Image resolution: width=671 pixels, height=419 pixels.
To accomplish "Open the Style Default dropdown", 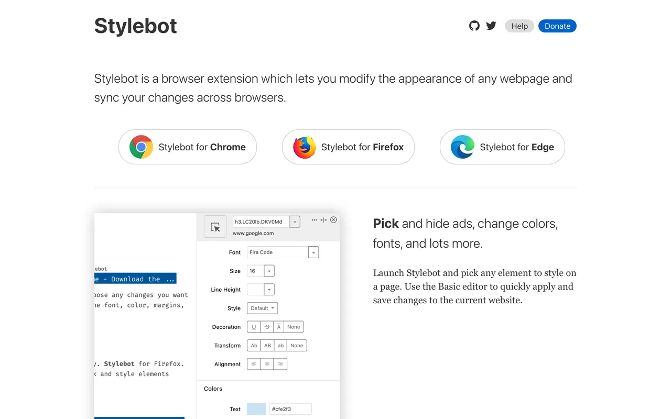I will pyautogui.click(x=262, y=308).
